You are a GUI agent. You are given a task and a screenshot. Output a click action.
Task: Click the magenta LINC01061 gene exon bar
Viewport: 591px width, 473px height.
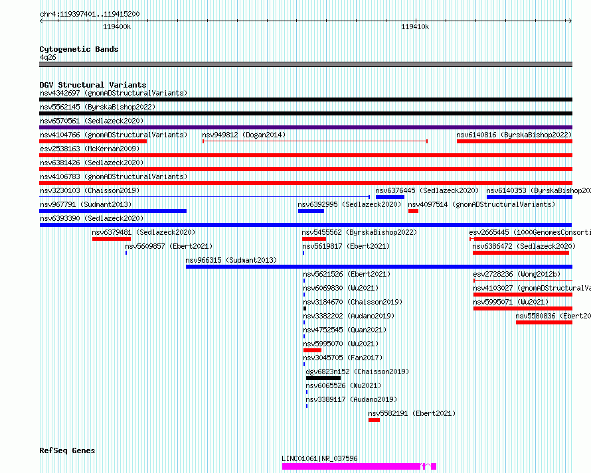(x=351, y=466)
